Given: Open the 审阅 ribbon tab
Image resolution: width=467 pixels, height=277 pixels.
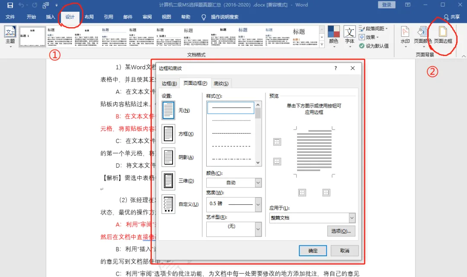Looking at the screenshot, I should coord(147,17).
